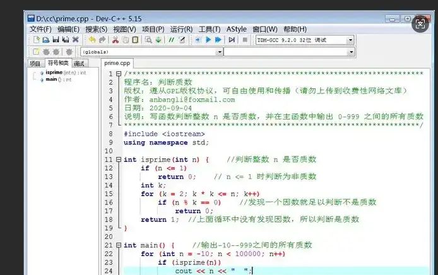Click the author email anbangli@foxmail.com
438x275 pixels.
pos(192,100)
